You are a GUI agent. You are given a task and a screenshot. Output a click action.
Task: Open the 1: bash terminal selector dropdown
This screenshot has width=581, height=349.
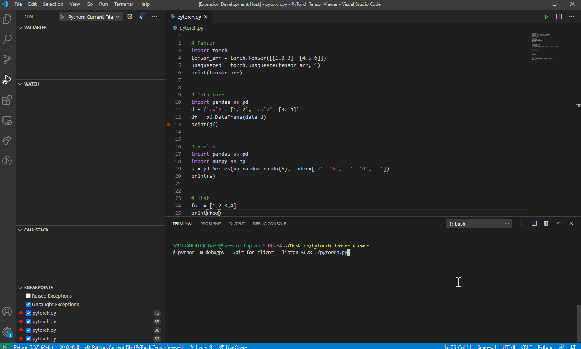479,224
